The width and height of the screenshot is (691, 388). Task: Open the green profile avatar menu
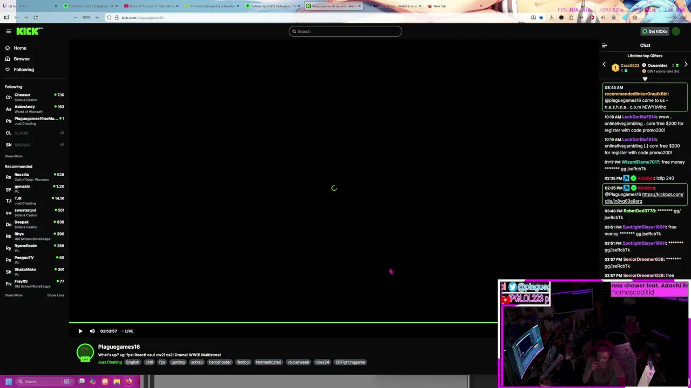click(x=676, y=31)
